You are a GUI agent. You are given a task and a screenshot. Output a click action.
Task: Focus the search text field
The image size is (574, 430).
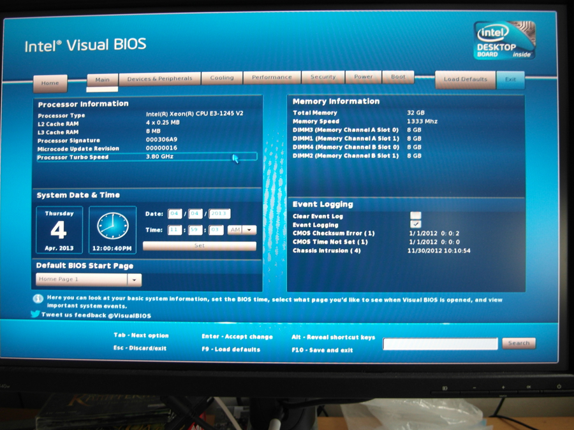(x=440, y=344)
